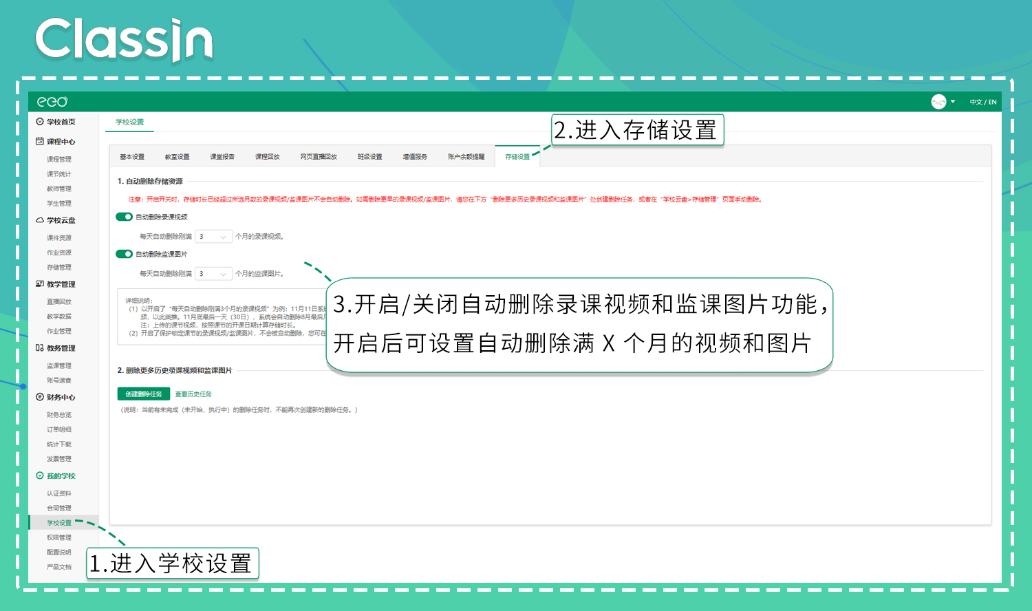Switch to the 教室设置 tab
Screen dimensions: 1032x611
point(178,157)
